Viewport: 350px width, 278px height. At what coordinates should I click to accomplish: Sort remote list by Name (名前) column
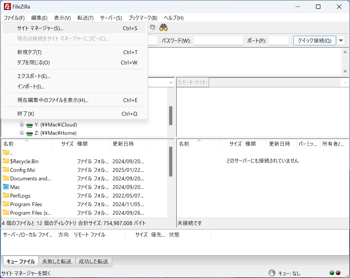(x=199, y=144)
